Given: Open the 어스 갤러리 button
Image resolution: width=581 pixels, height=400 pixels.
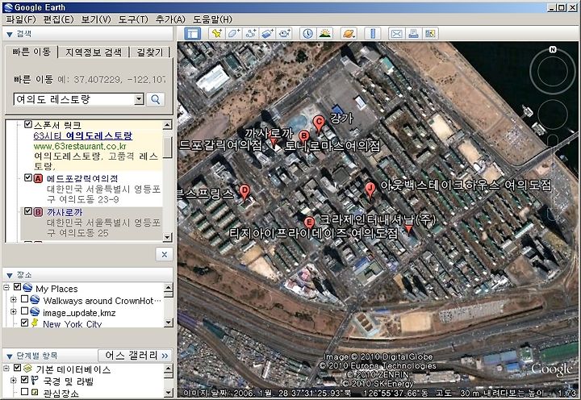Looking at the screenshot, I should click(136, 356).
